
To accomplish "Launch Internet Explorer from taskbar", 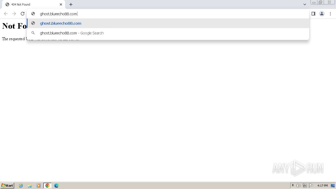I will click(21, 186).
